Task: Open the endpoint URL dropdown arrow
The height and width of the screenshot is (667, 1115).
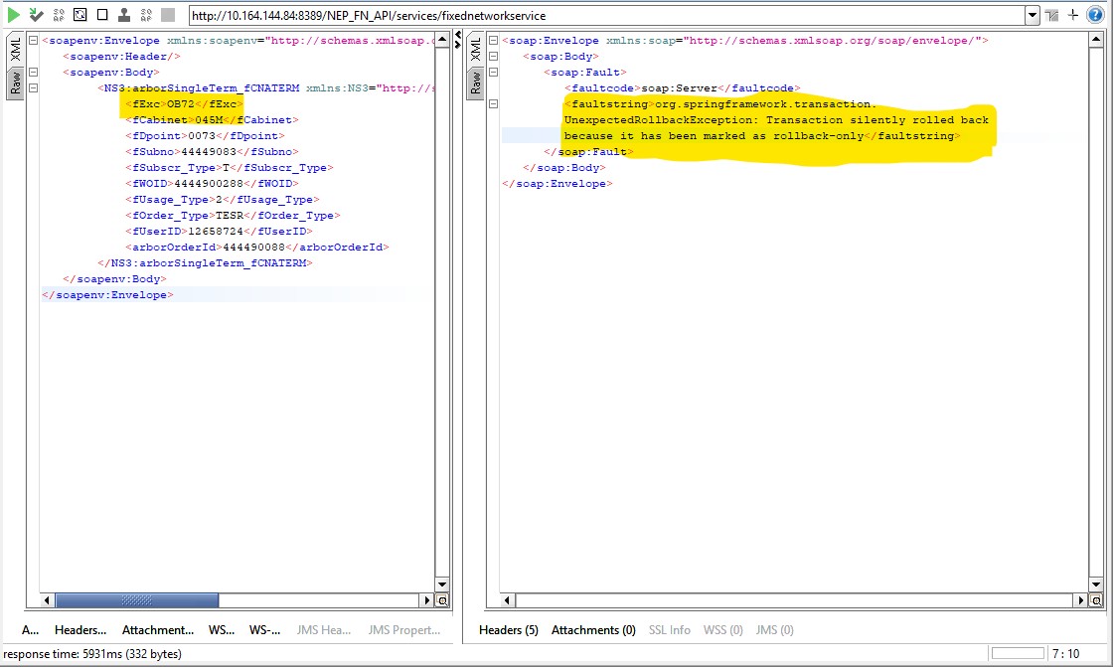Action: (1033, 16)
